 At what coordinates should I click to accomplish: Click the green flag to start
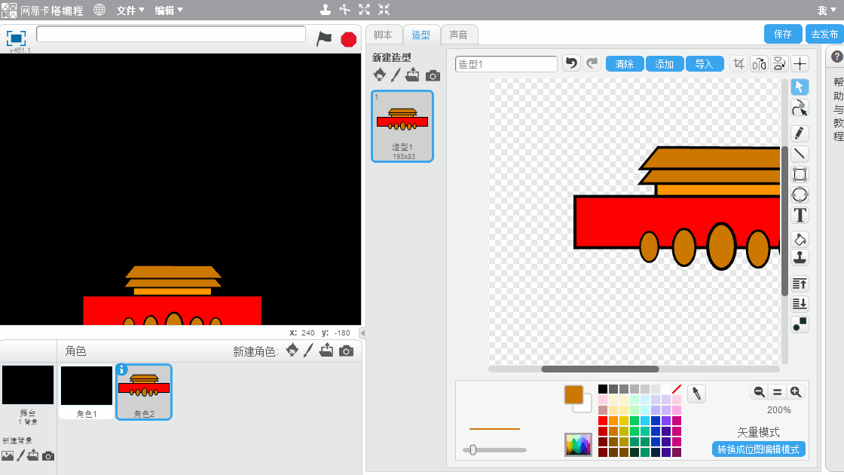[x=324, y=38]
